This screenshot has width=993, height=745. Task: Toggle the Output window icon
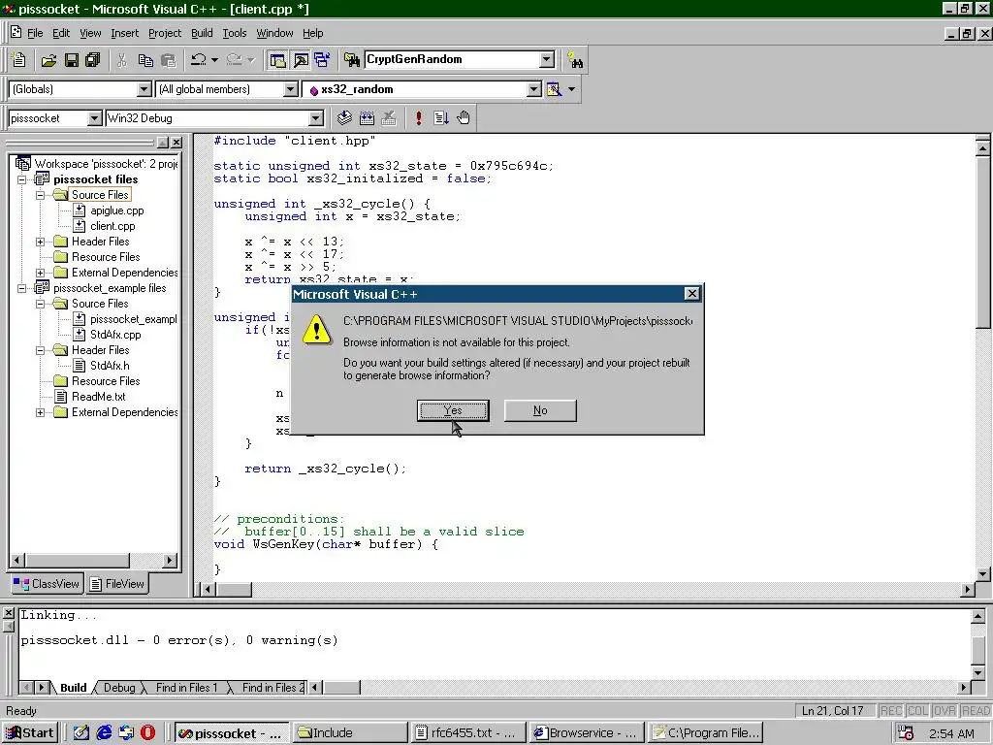[301, 60]
